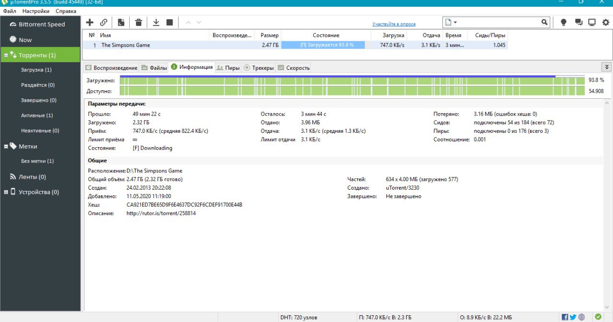
Task: Start download with the arrow icon
Action: (156, 22)
